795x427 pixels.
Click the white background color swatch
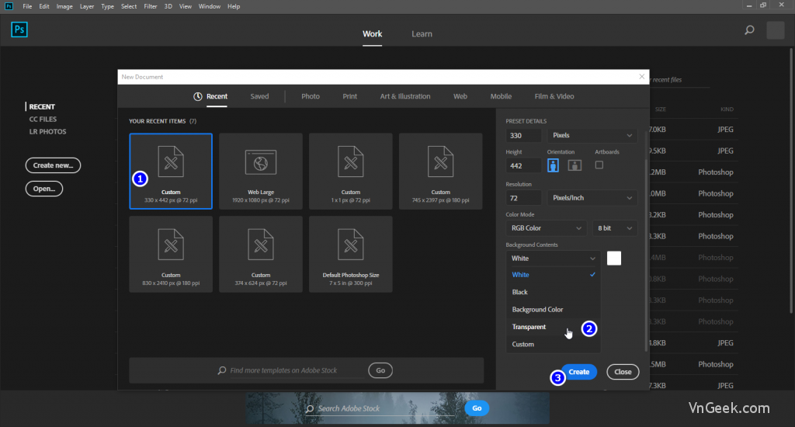(x=614, y=258)
